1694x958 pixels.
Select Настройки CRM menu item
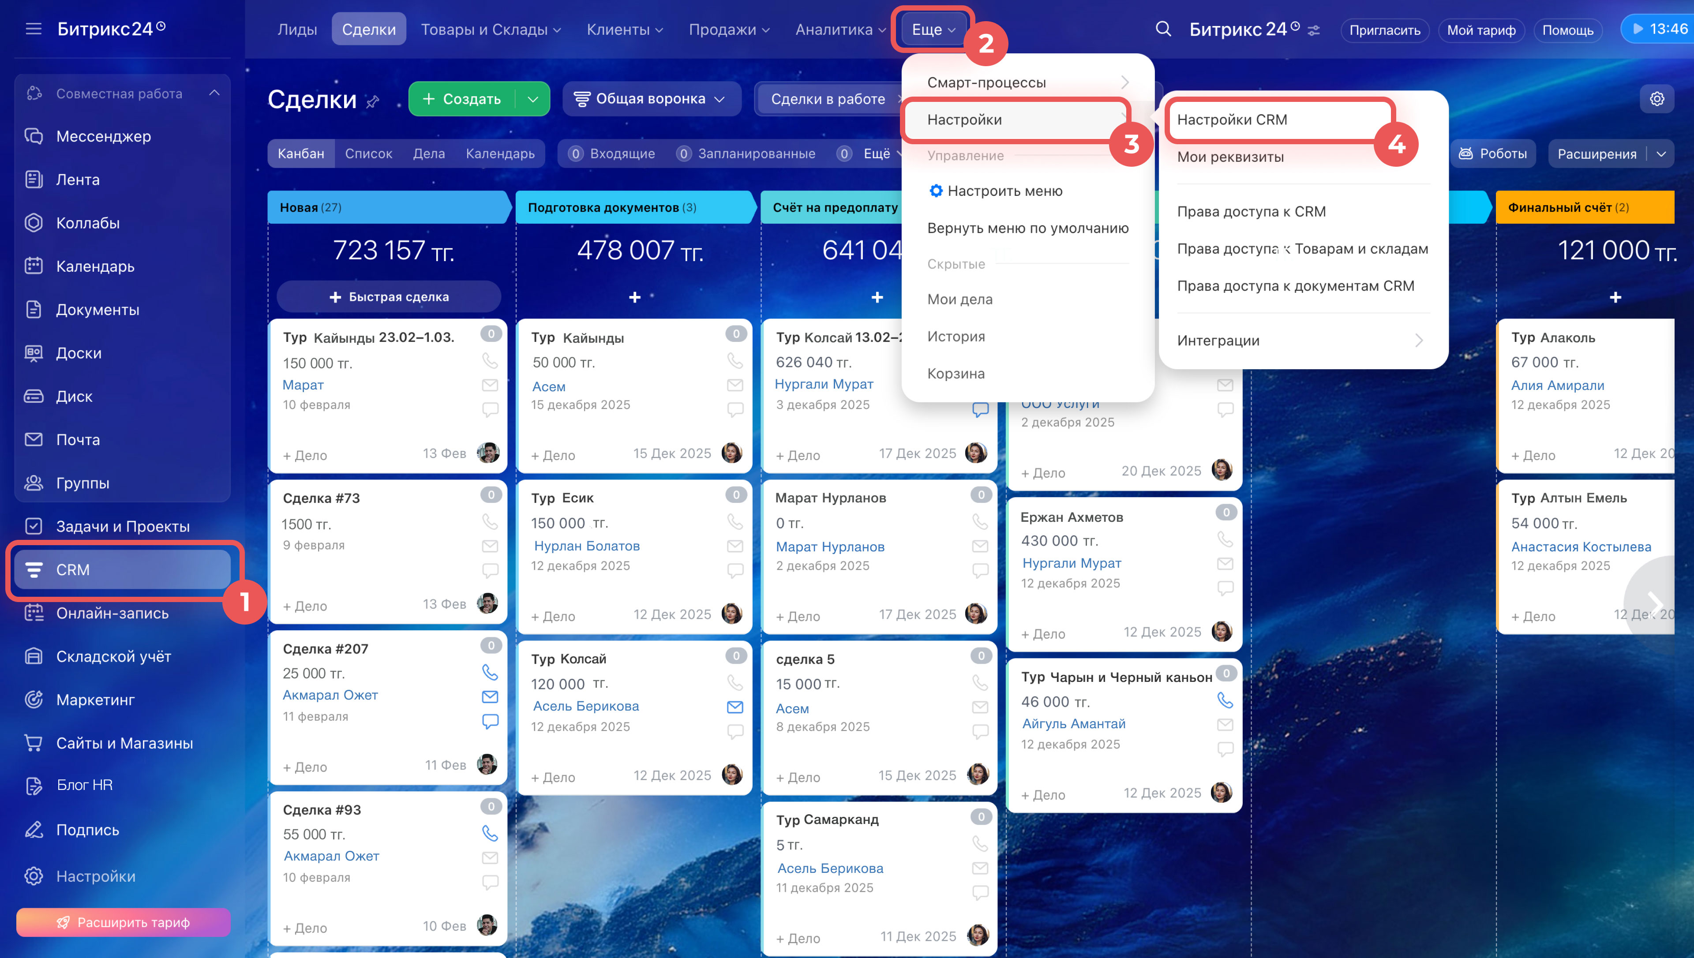pyautogui.click(x=1232, y=120)
